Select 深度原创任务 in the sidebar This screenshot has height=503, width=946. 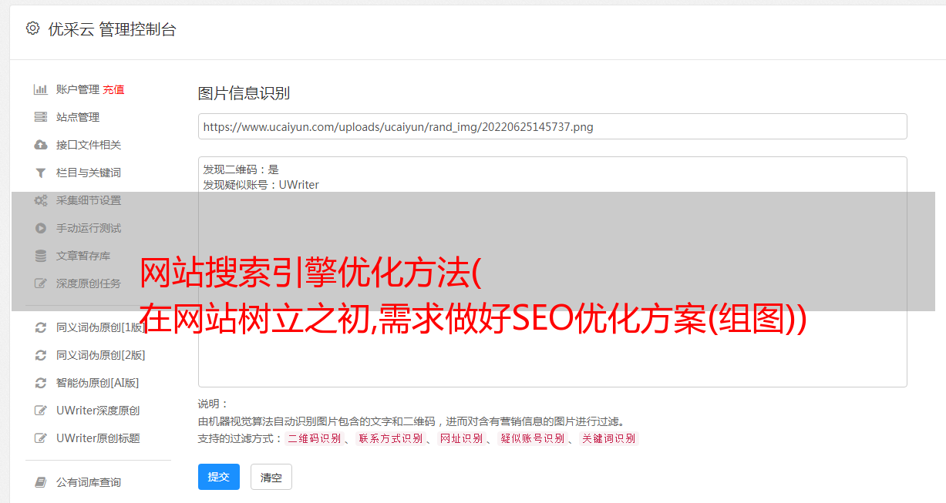[x=89, y=283]
